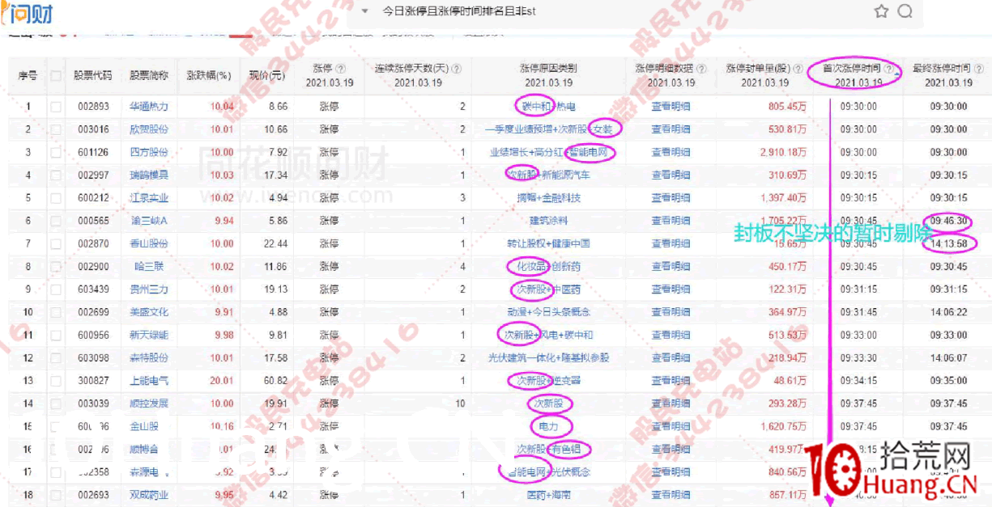Open stock link 瑞鹄模具
992x507 pixels.
(x=149, y=175)
